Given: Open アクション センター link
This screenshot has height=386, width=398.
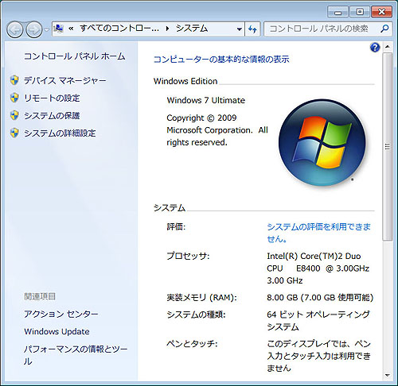Looking at the screenshot, I should pyautogui.click(x=61, y=314).
